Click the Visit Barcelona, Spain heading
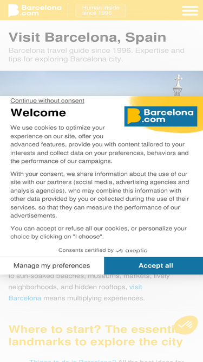 [x=87, y=37]
